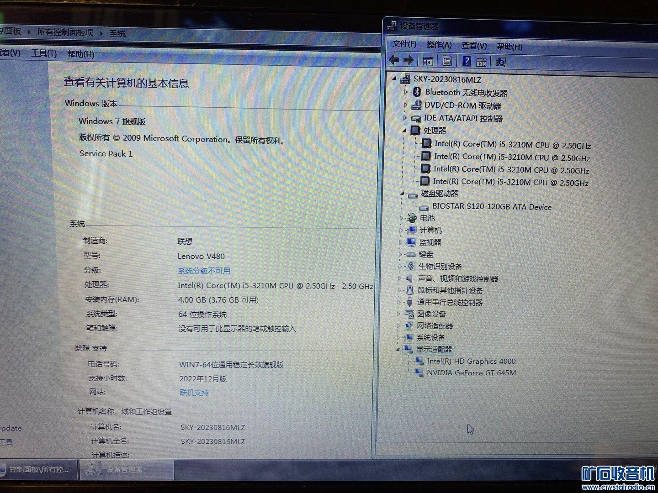Click the WIN7-64位通用稳定长效旗舰版 text

coord(231,365)
